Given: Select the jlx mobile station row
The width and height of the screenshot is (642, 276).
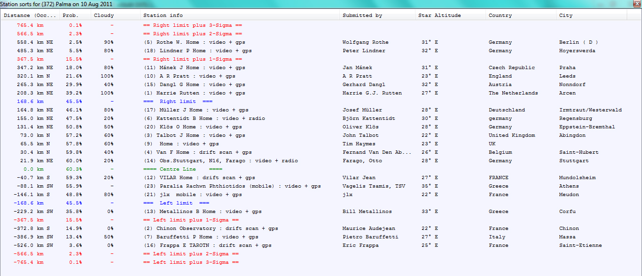Looking at the screenshot, I should 314,195.
